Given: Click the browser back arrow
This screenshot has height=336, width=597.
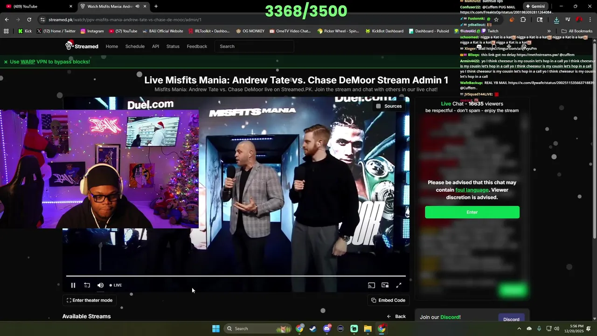Looking at the screenshot, I should [7, 20].
